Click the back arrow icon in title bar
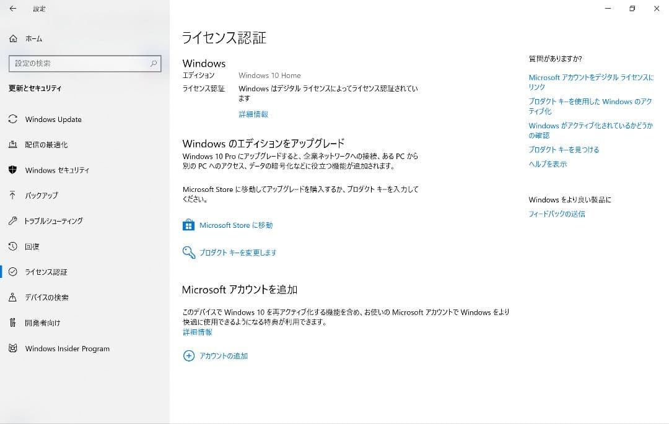Image resolution: width=669 pixels, height=424 pixels. point(13,9)
